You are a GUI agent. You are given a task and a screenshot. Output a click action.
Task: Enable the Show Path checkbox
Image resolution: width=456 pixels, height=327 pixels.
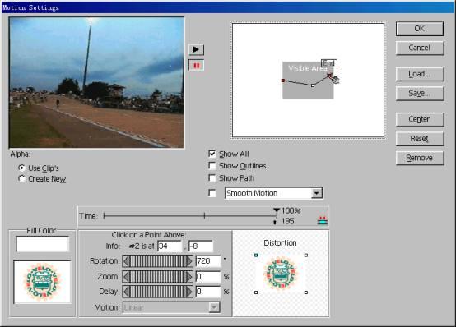pos(212,177)
